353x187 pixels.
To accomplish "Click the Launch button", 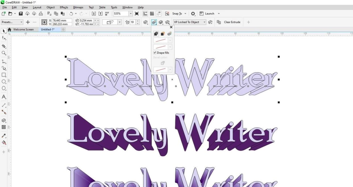I will [x=207, y=14].
